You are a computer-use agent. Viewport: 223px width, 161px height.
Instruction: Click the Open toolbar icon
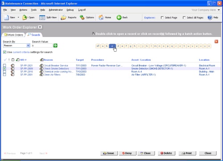tap(25, 17)
